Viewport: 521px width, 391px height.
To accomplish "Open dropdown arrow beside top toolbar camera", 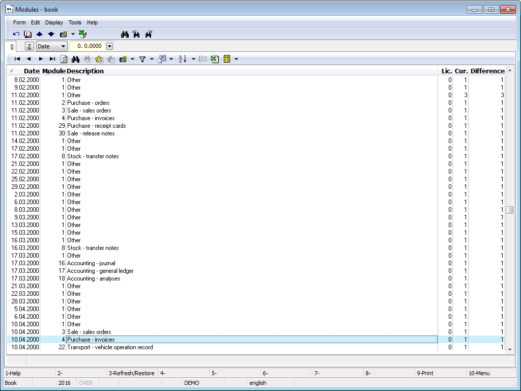I will pos(73,34).
